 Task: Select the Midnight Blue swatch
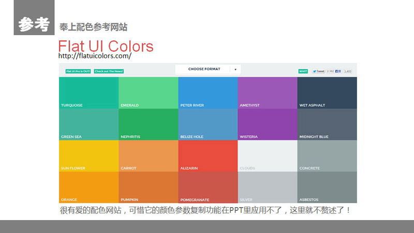pyautogui.click(x=327, y=124)
